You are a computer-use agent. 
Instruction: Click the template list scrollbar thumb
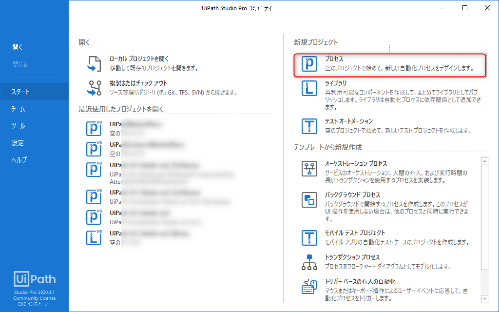pyautogui.click(x=484, y=217)
